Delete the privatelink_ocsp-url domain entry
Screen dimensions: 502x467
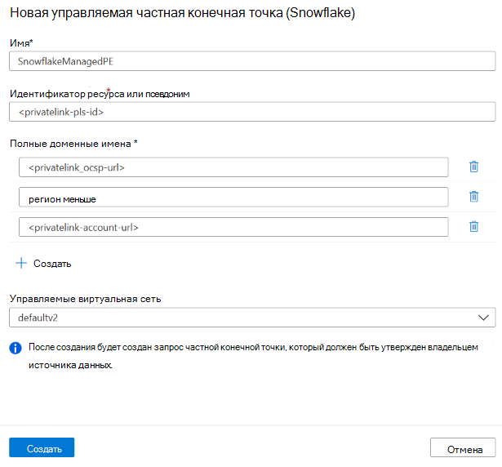473,167
